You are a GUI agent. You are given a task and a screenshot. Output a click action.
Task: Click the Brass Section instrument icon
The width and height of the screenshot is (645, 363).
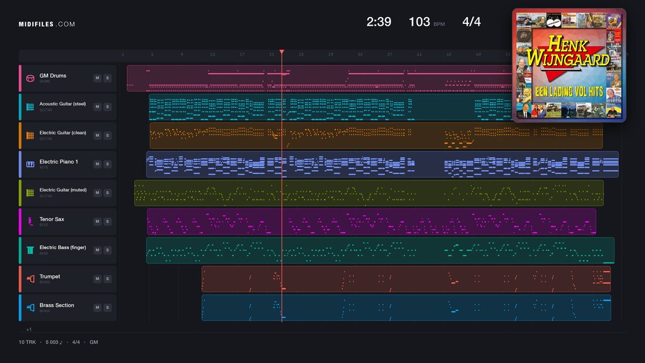point(30,307)
